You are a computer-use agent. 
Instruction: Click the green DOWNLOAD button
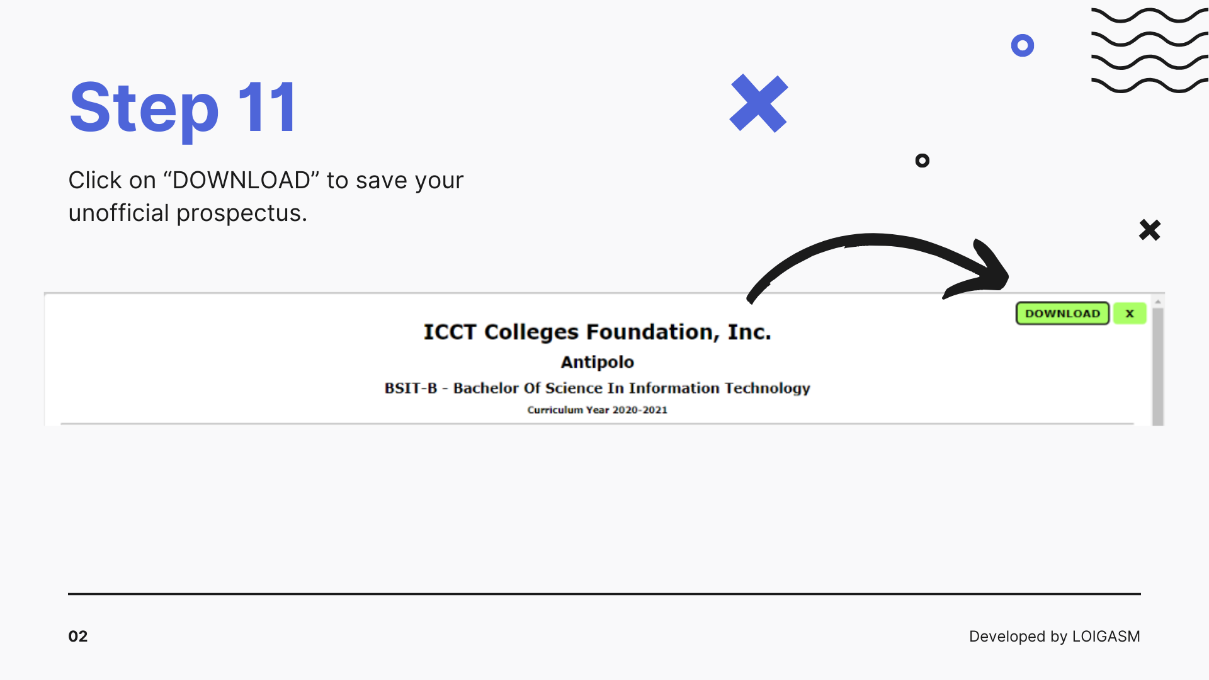coord(1062,314)
